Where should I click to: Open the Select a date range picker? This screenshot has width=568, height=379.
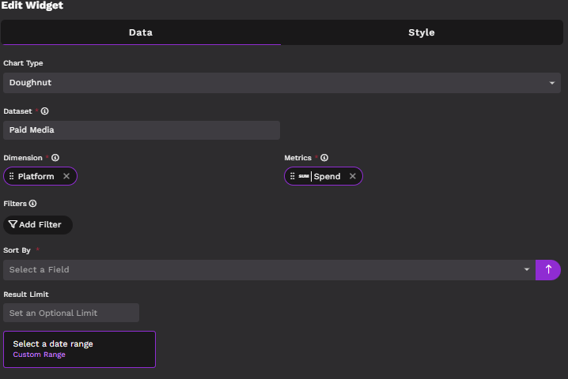79,344
